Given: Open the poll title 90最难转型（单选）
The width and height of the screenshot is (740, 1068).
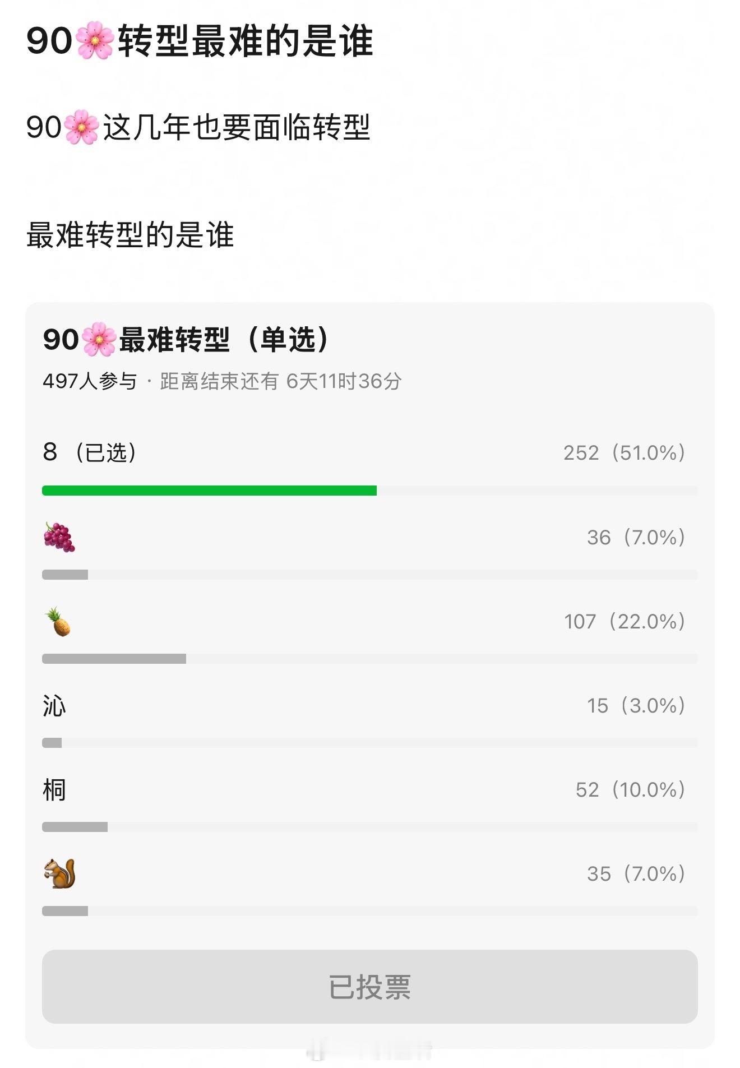Looking at the screenshot, I should coord(185,338).
